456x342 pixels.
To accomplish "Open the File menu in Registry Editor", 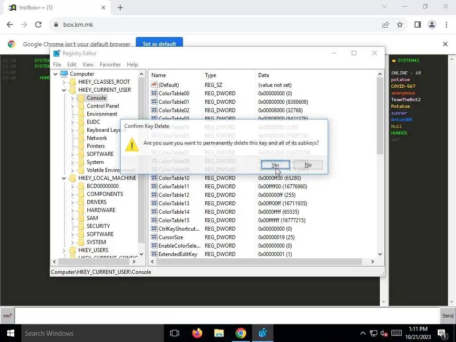I will pyautogui.click(x=57, y=65).
